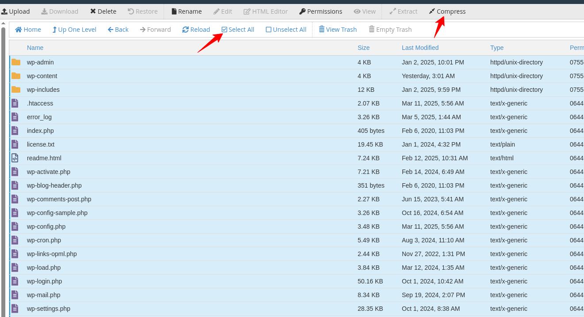Click the 50.16 KB size cell
This screenshot has height=317, width=584.
click(x=370, y=281)
